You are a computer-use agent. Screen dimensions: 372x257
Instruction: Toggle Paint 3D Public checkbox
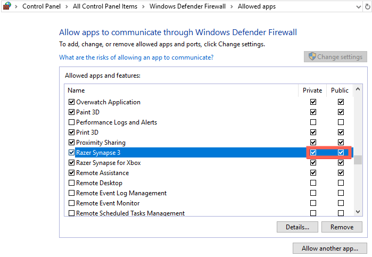click(341, 112)
